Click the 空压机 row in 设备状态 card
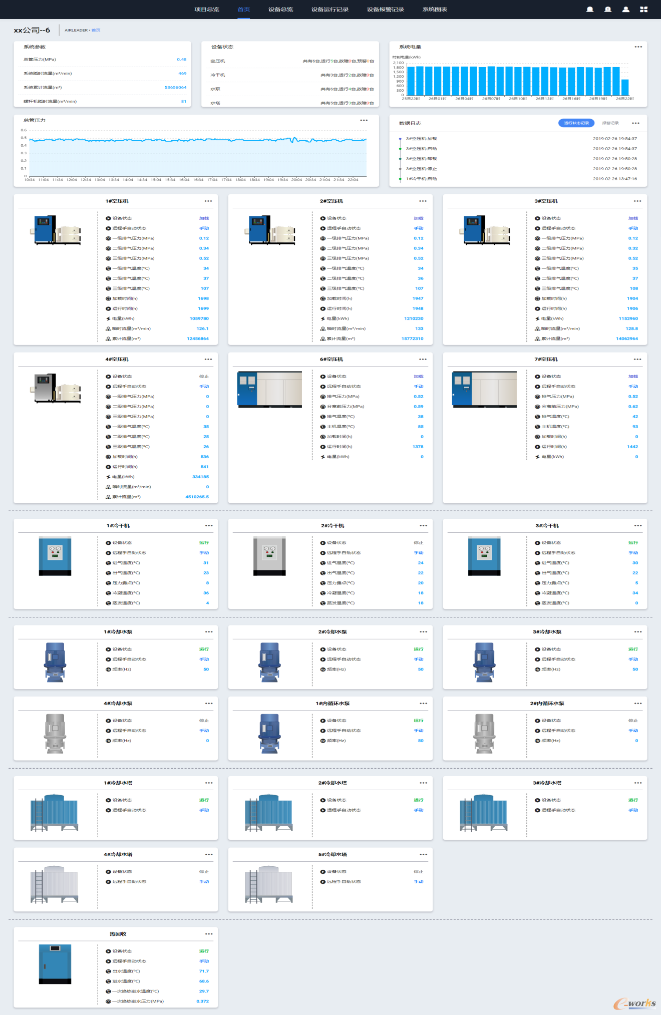The image size is (661, 1015). coord(292,61)
